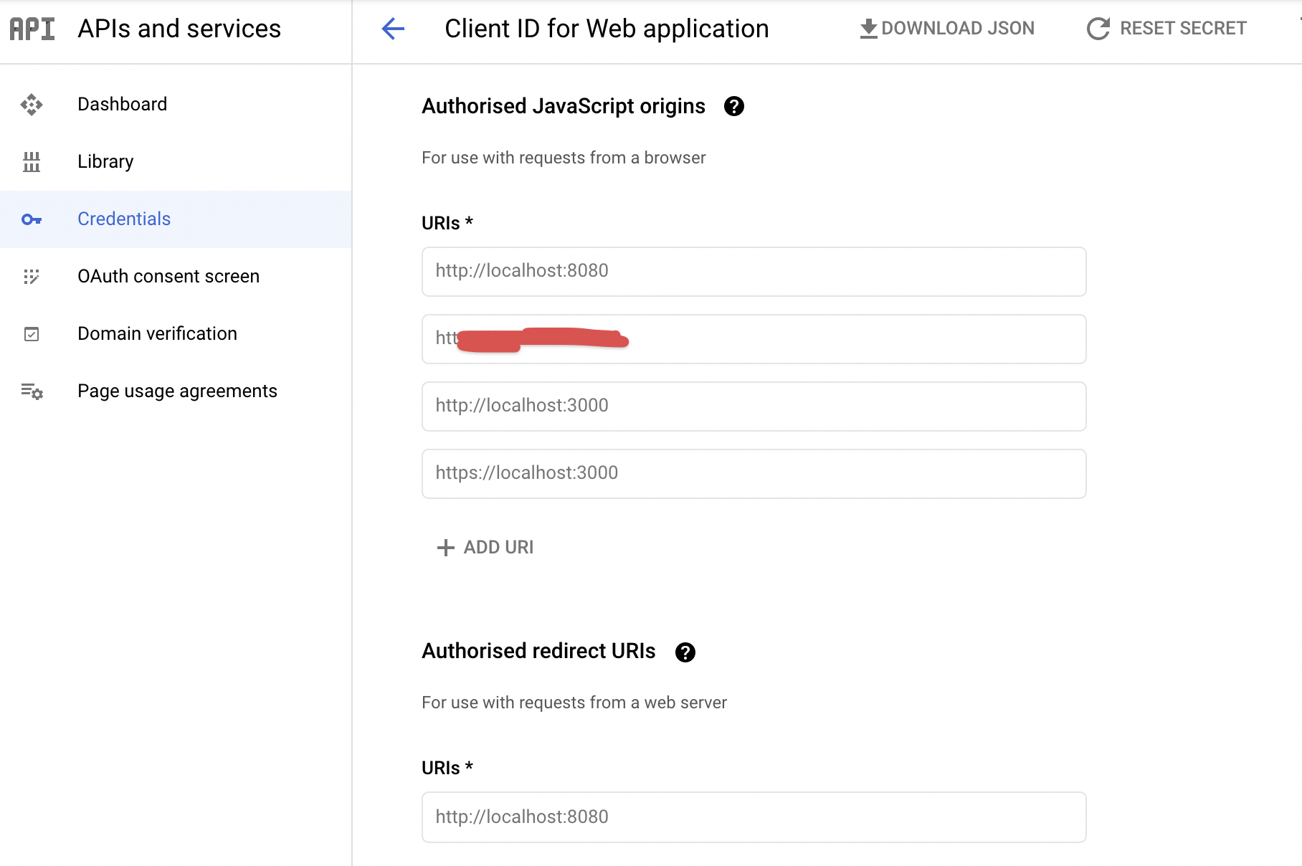The image size is (1302, 866).
Task: Click 'For use with requests from a web server'
Action: pyautogui.click(x=574, y=703)
